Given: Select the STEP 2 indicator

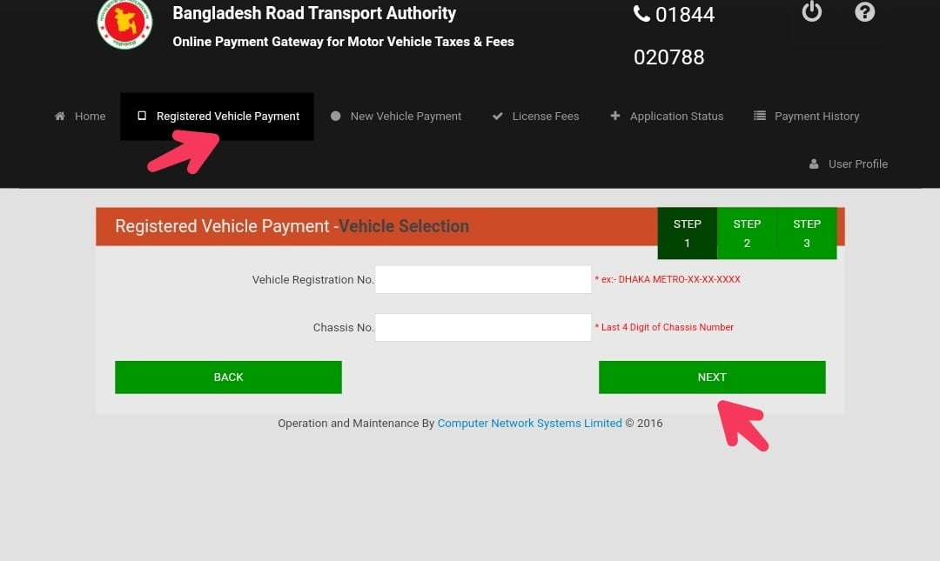Looking at the screenshot, I should point(747,233).
